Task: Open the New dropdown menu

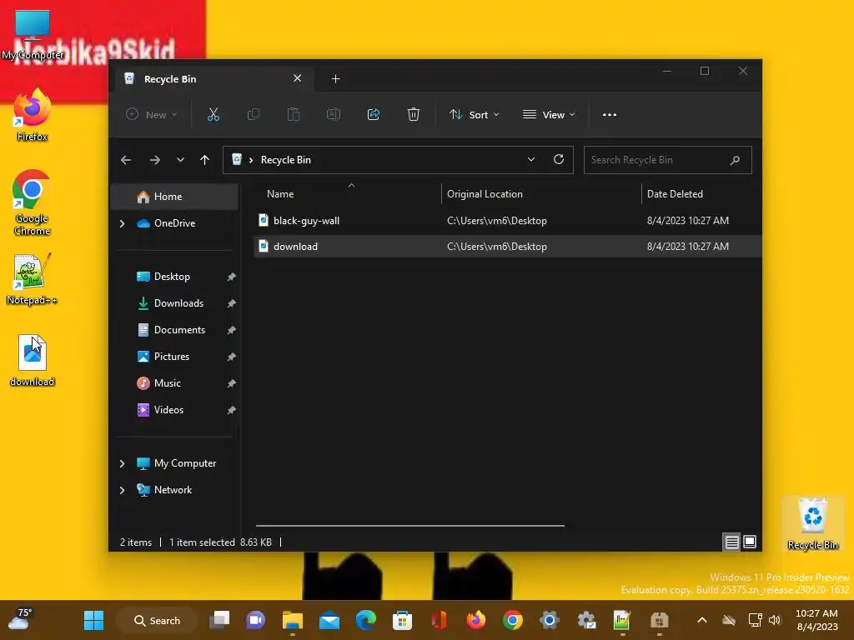Action: coord(152,115)
